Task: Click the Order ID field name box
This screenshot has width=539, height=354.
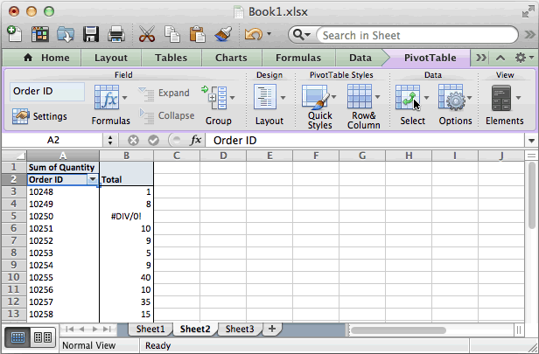Action: coord(47,91)
